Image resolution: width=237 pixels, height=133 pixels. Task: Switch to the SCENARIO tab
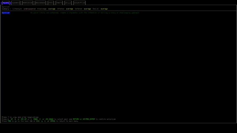(16, 3)
